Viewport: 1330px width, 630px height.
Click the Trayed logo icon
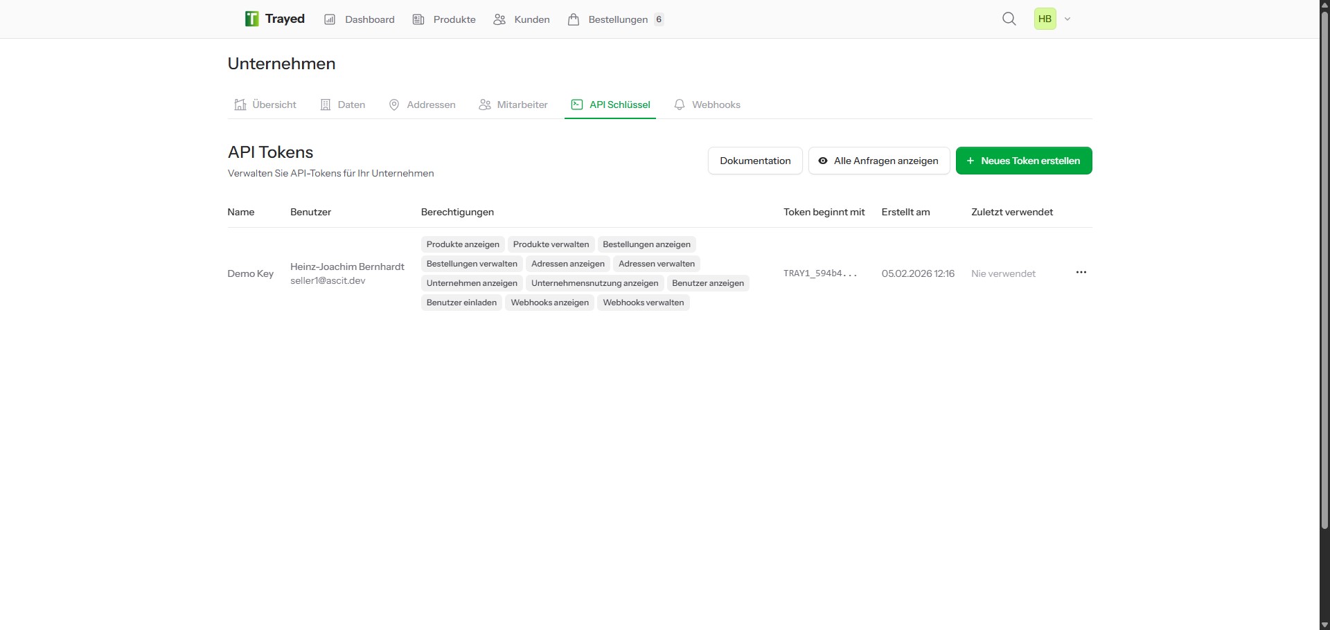(x=251, y=19)
